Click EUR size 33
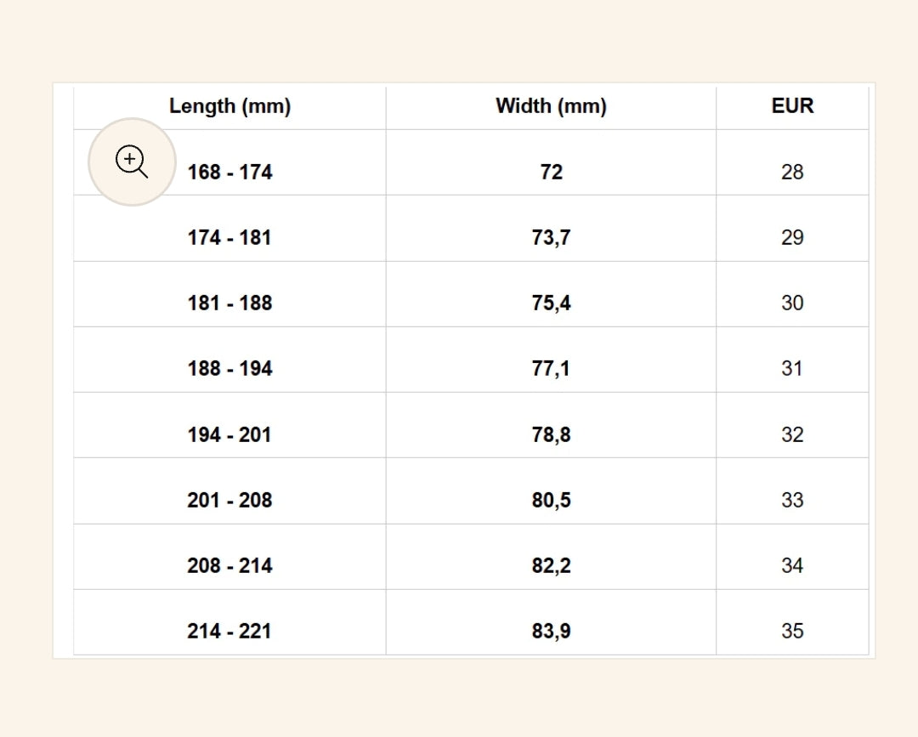Image resolution: width=918 pixels, height=737 pixels. click(792, 501)
